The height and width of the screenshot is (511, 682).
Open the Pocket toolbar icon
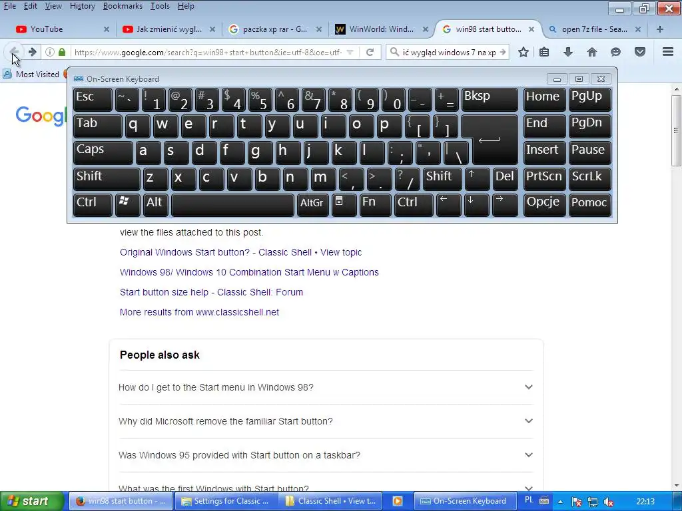coord(640,52)
